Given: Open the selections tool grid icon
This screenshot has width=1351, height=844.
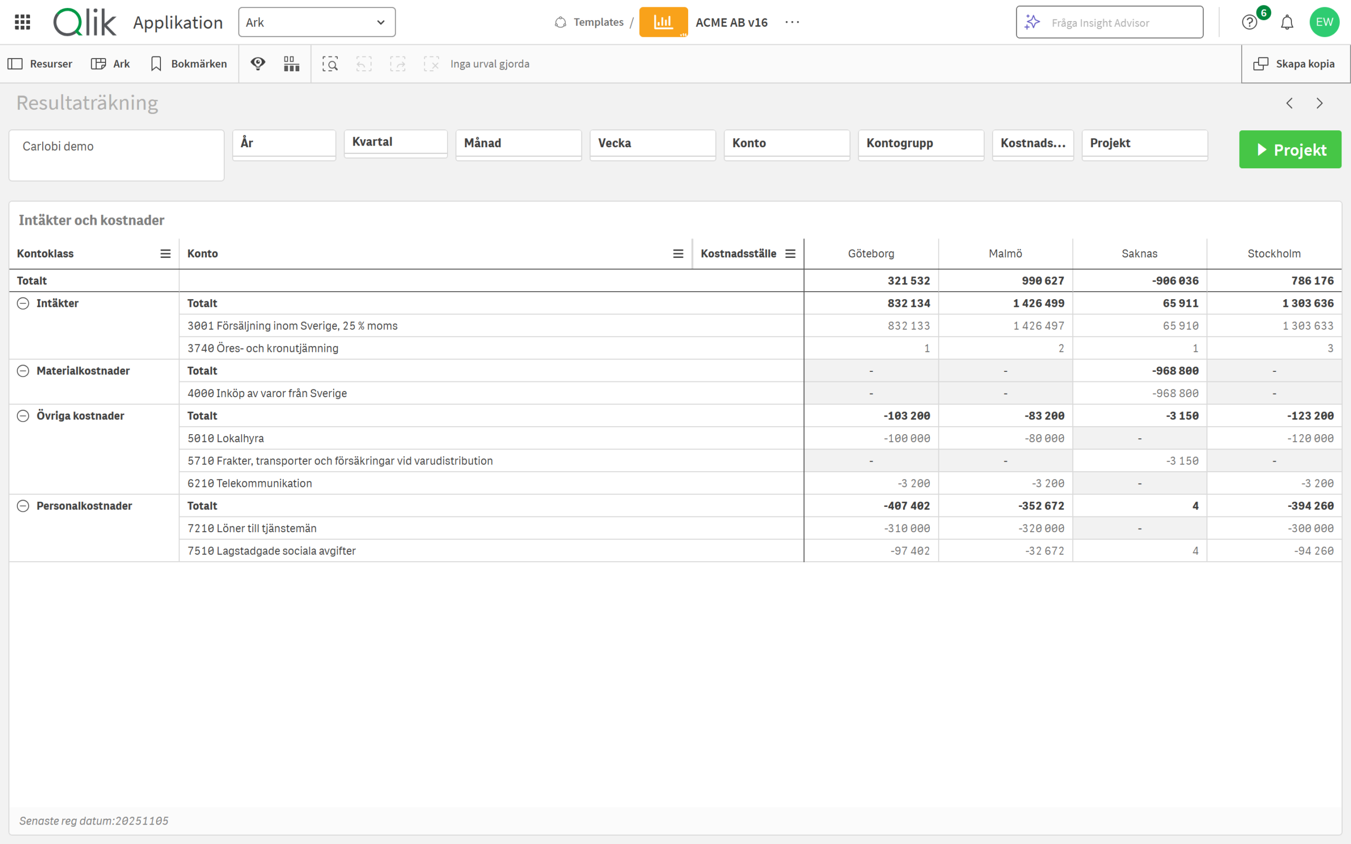Looking at the screenshot, I should pos(291,64).
